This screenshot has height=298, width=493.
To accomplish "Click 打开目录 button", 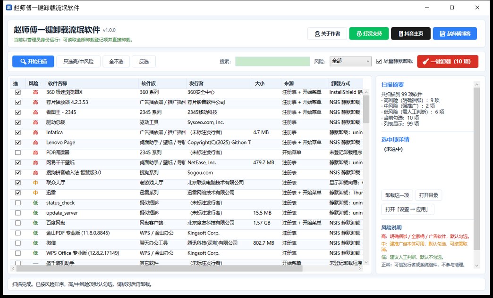I will pos(429,195).
